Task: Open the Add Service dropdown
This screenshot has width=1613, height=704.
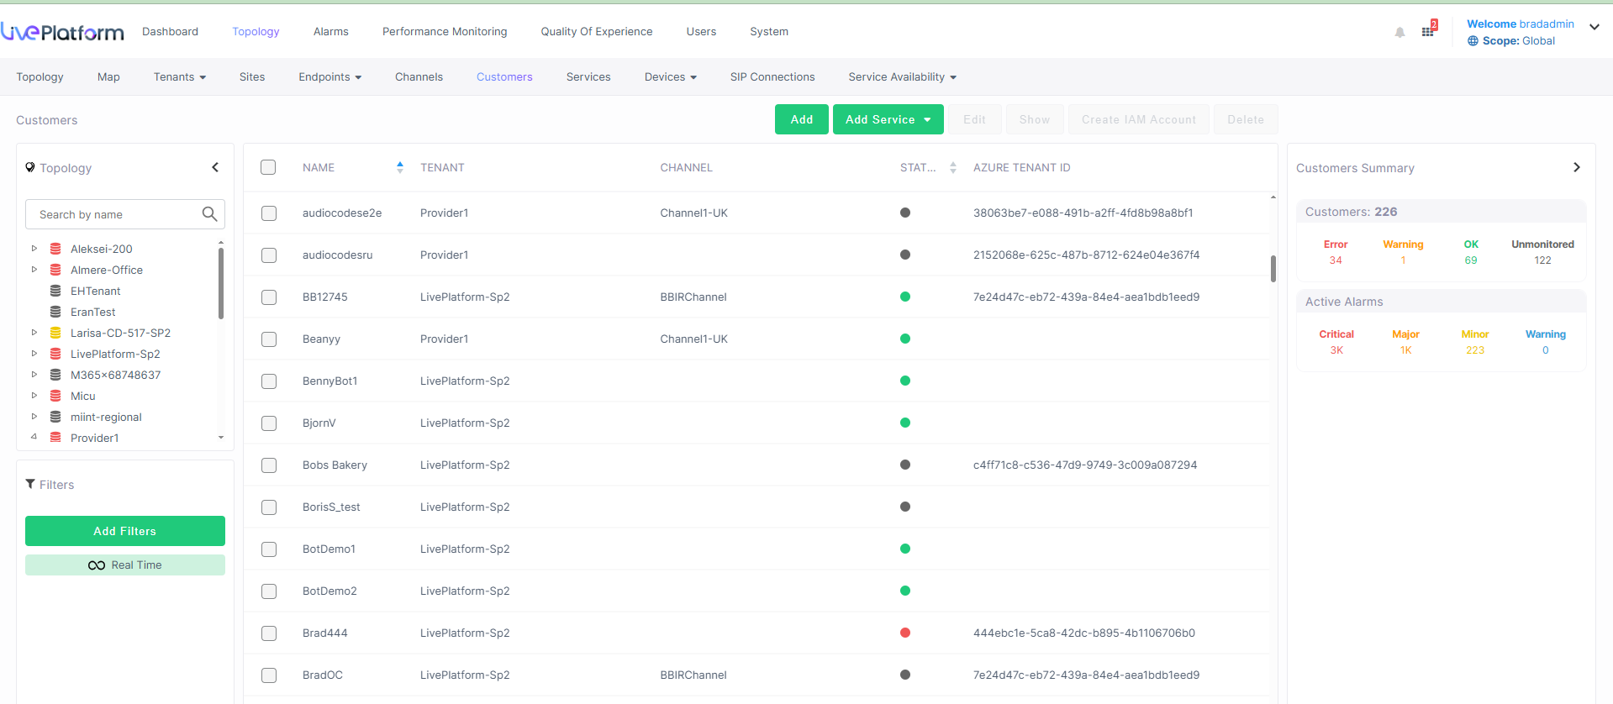Action: pos(888,119)
